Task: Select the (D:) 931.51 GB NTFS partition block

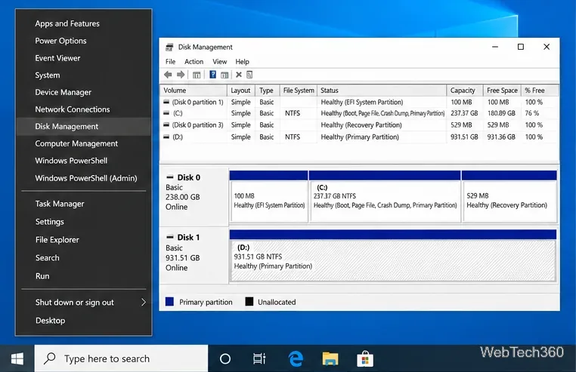Action: [x=393, y=256]
